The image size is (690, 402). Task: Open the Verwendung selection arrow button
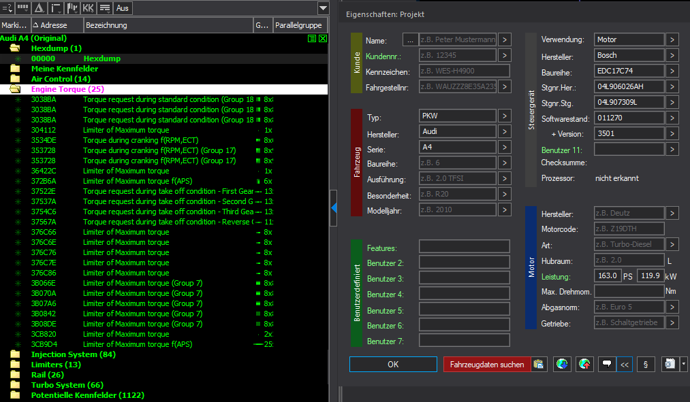click(672, 39)
